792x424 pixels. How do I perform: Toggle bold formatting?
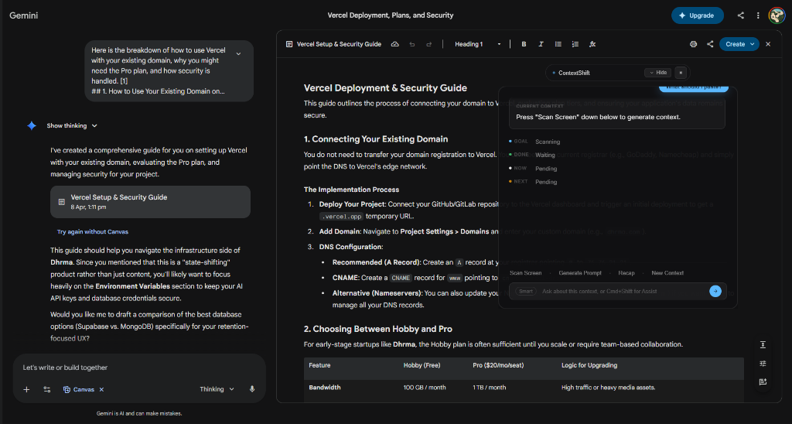[x=524, y=44]
